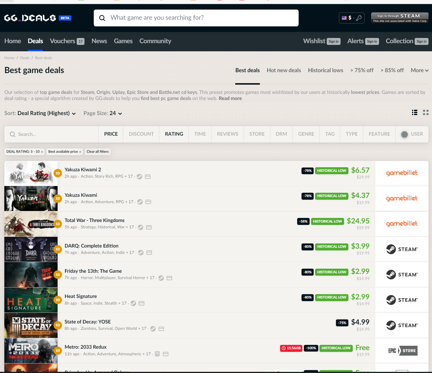
Task: Open the TIME filter dropdown
Action: [x=200, y=134]
